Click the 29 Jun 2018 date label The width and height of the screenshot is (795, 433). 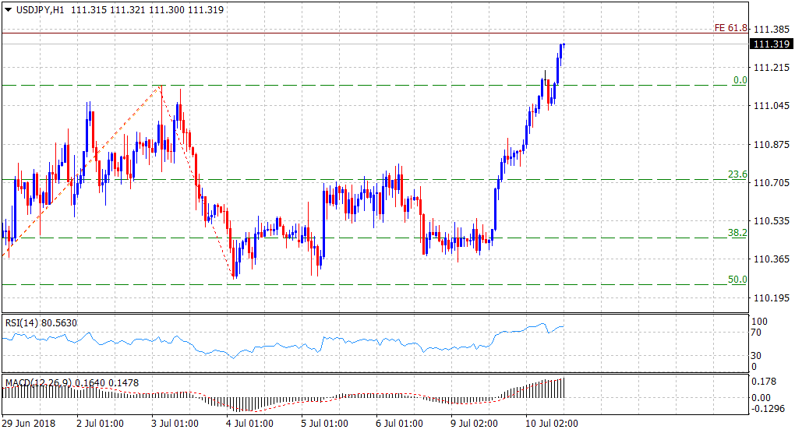[x=29, y=423]
